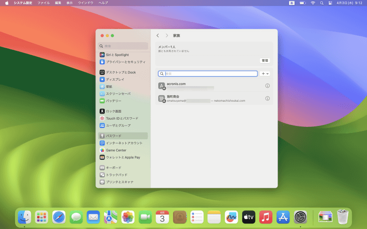Select the 猫町商会 password entry
This screenshot has width=367, height=229.
(x=214, y=98)
